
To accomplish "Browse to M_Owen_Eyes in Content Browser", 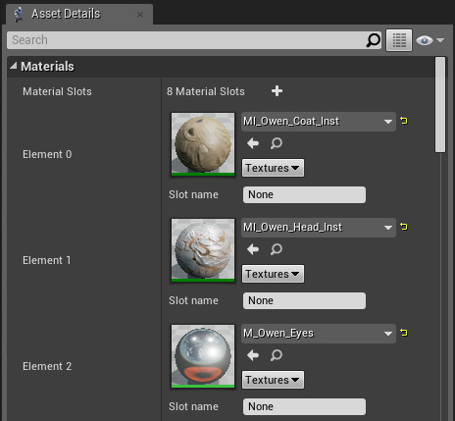I will (277, 355).
